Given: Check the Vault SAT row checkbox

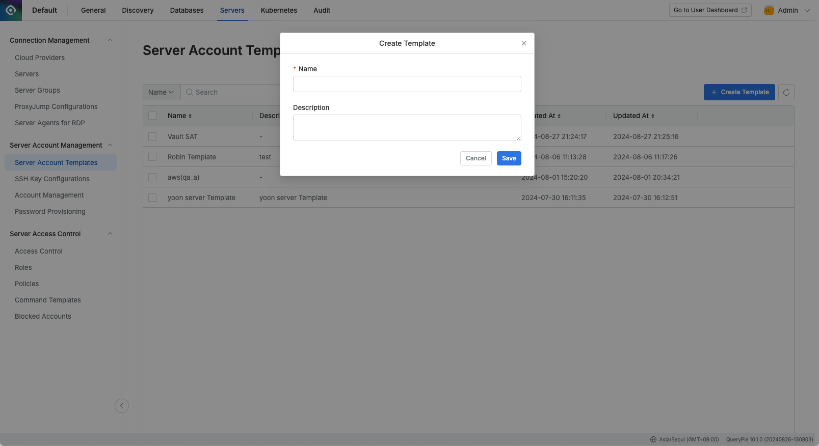Looking at the screenshot, I should tap(152, 136).
